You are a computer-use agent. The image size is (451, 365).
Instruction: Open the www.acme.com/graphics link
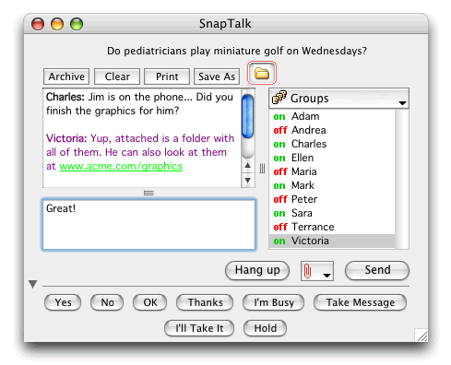point(121,166)
